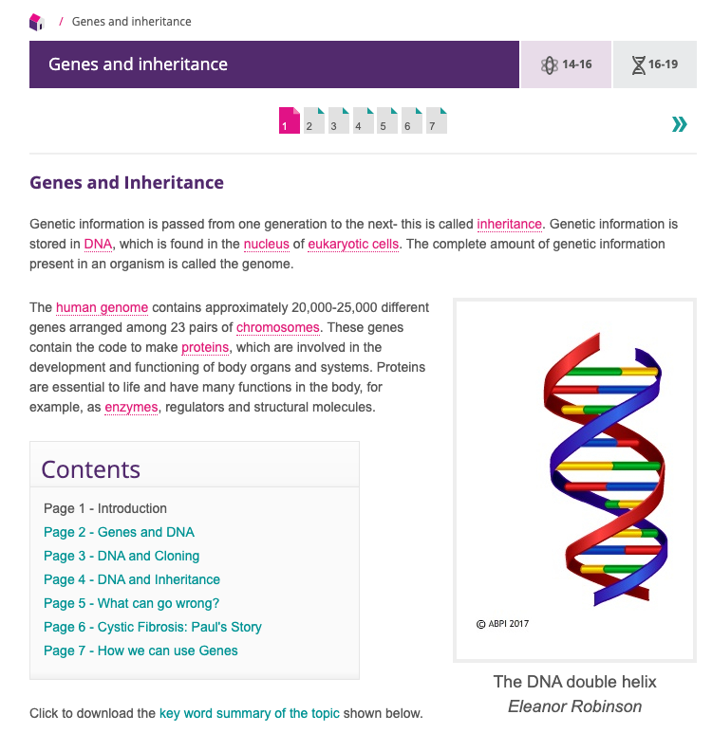Open Page 2 - Genes and DNA
712x733 pixels.
coord(119,532)
